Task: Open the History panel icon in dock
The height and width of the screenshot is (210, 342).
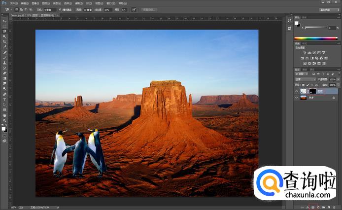Action: click(289, 20)
